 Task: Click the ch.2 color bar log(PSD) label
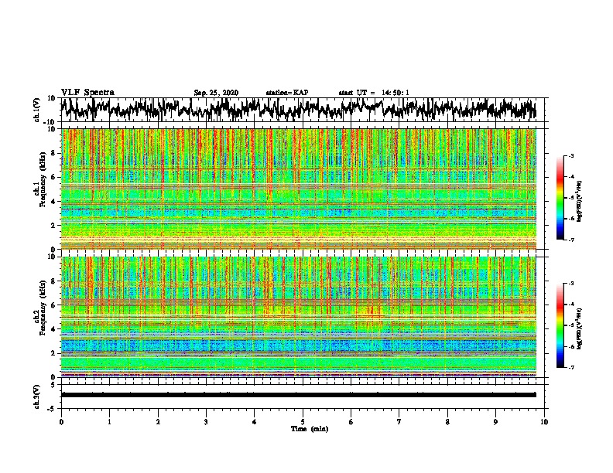tap(580, 328)
